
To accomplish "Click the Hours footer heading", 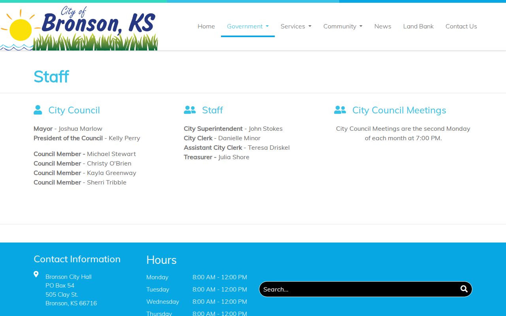I will pyautogui.click(x=161, y=260).
